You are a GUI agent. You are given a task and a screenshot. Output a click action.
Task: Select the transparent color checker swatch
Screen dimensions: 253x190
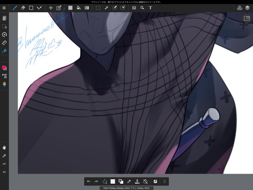pos(113,181)
